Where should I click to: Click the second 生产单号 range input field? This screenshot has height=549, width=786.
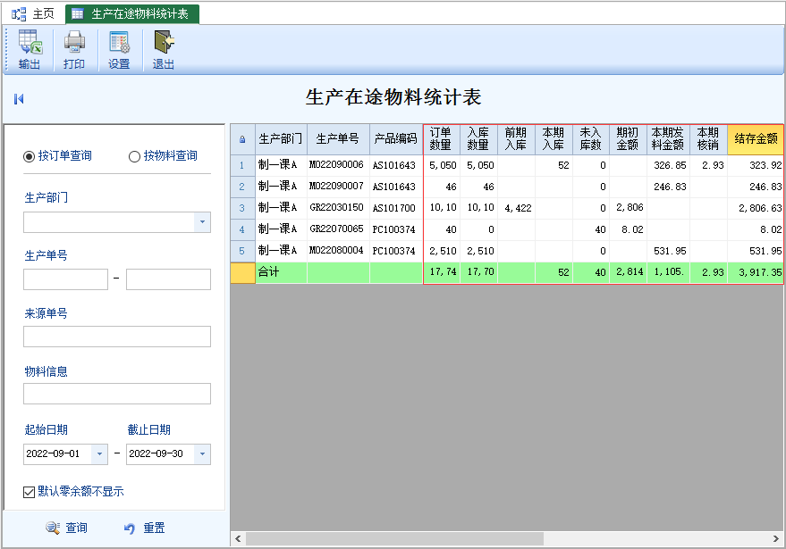pyautogui.click(x=168, y=279)
